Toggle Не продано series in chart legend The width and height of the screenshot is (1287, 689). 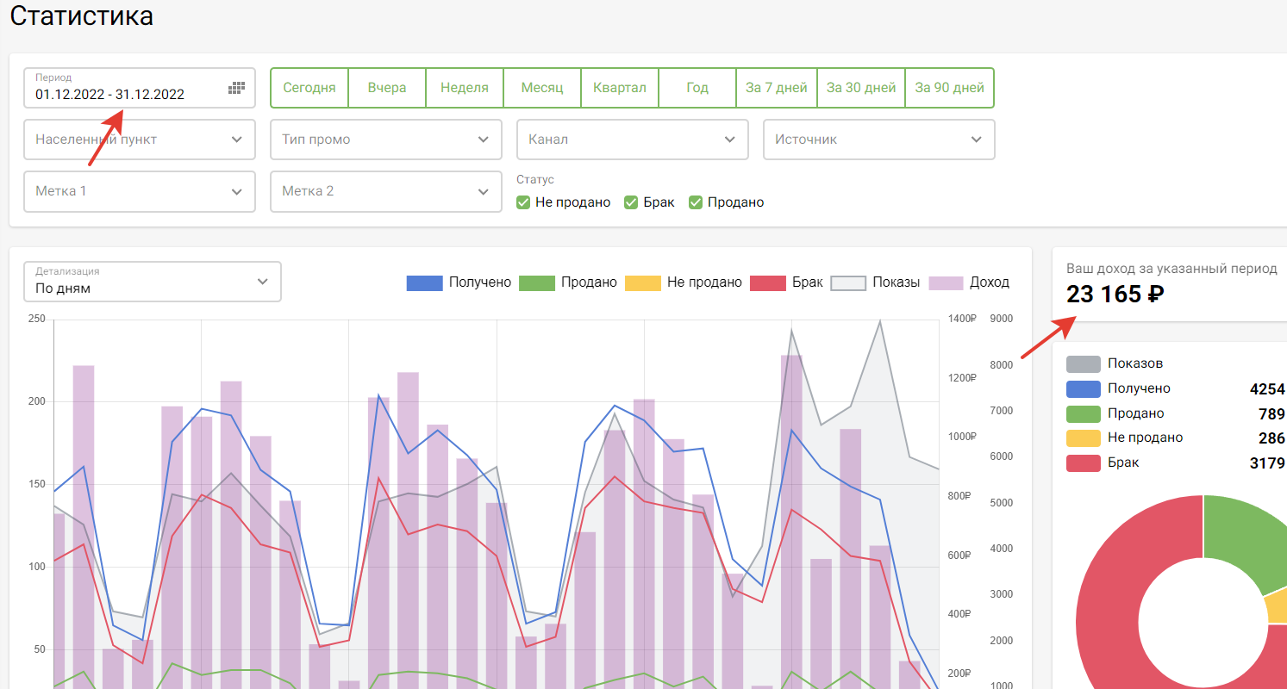(684, 282)
